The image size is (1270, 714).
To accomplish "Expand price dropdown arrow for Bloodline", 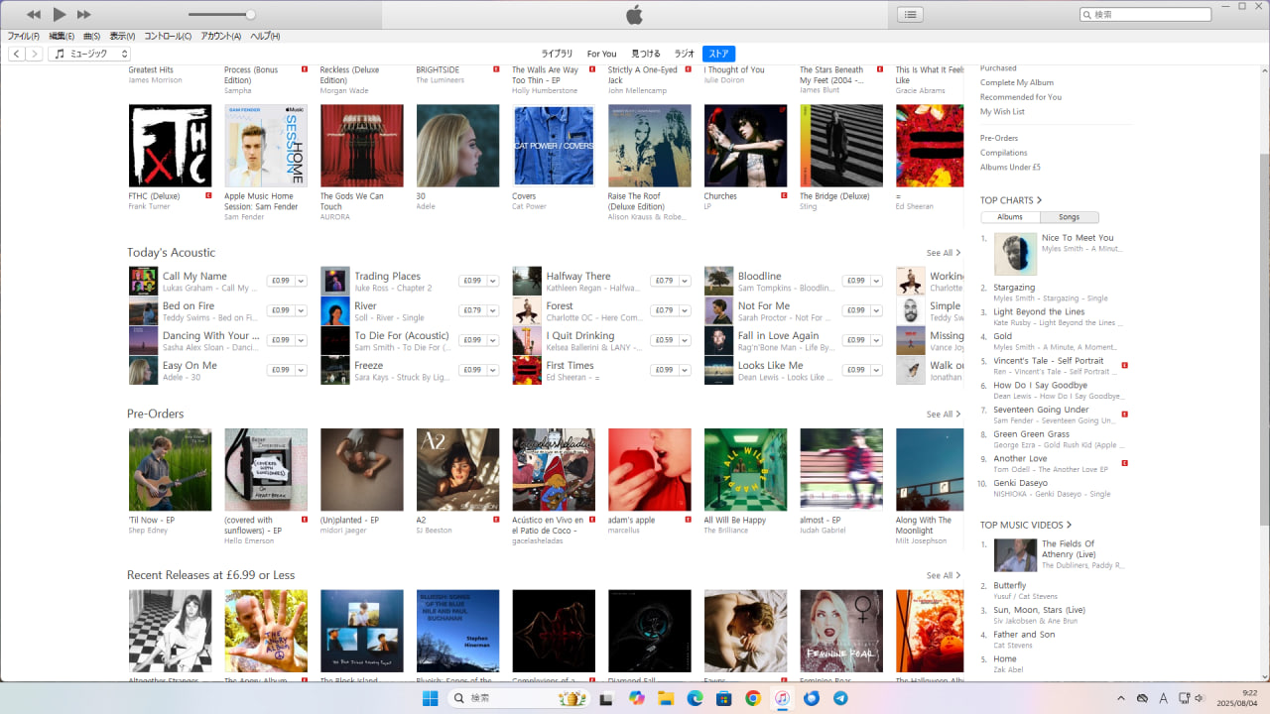I will point(876,281).
